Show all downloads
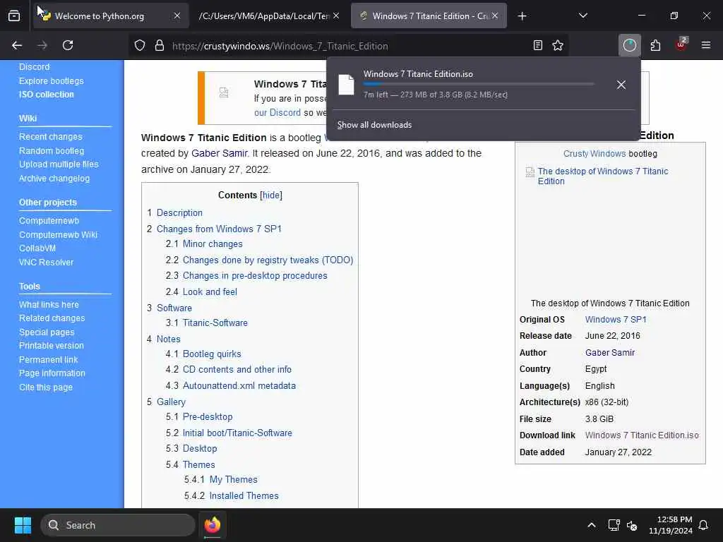The image size is (723, 542). click(374, 125)
